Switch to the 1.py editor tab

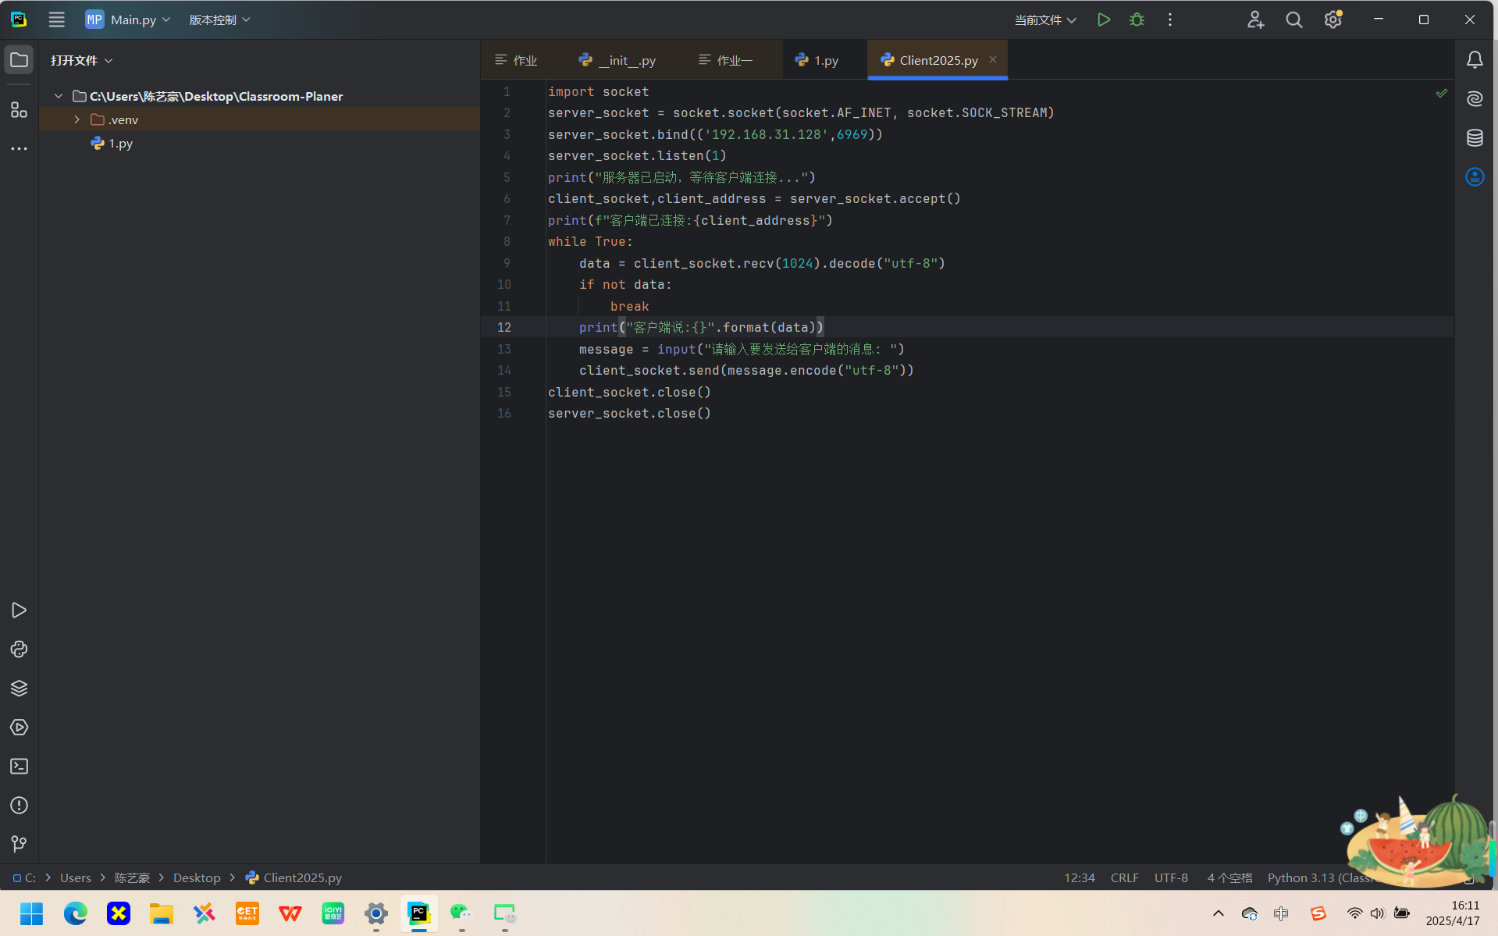[x=817, y=60]
